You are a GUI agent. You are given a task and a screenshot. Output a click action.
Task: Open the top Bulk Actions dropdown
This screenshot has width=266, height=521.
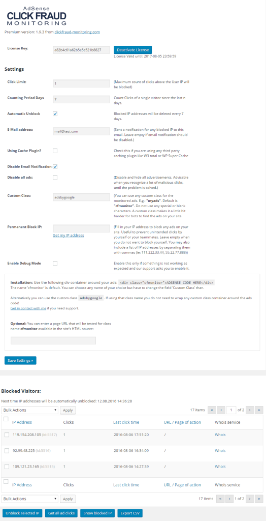click(x=30, y=410)
